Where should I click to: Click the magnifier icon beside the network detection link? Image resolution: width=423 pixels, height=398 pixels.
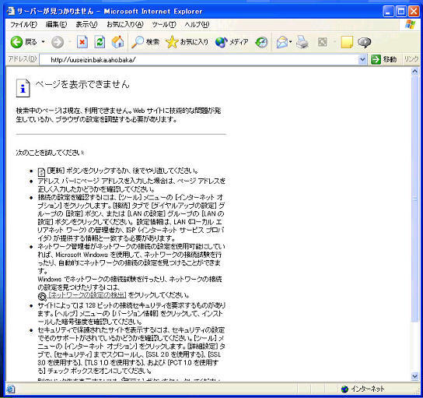tap(42, 297)
